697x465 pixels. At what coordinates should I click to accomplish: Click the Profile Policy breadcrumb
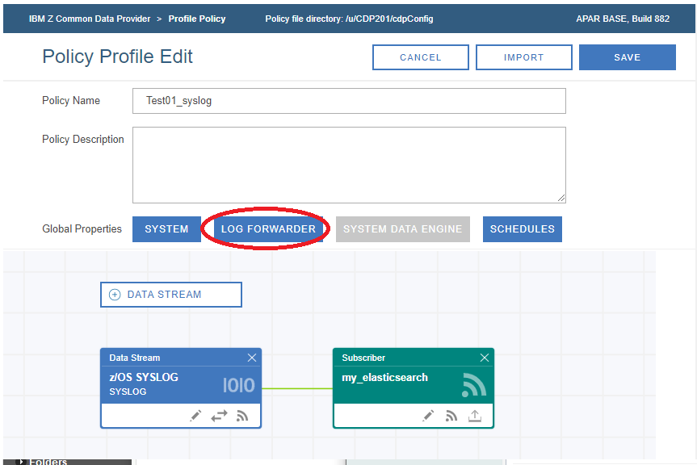pos(197,19)
